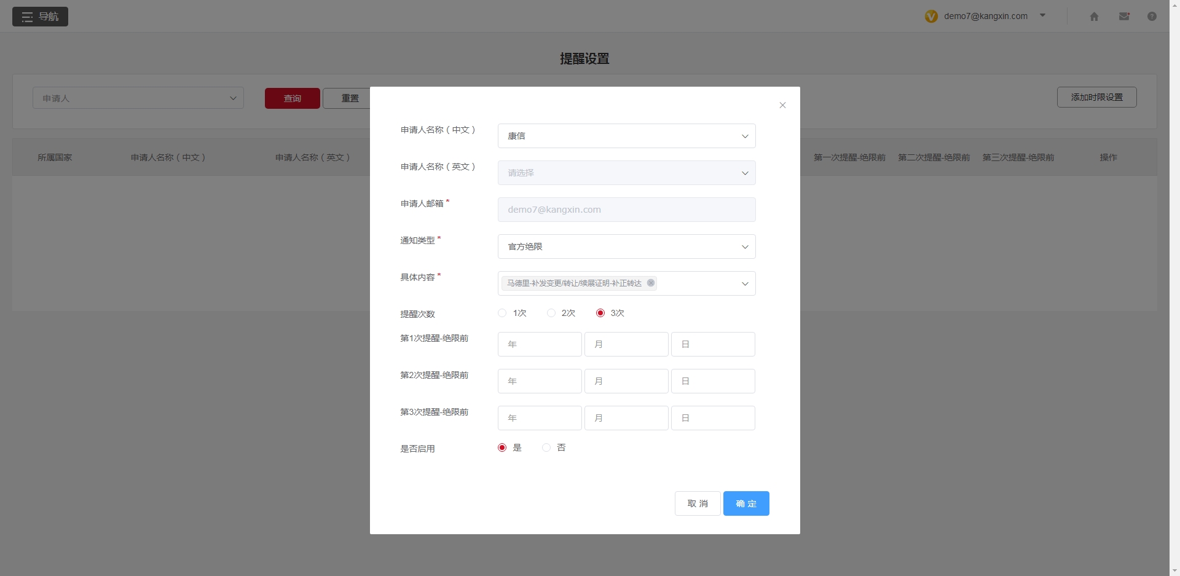Image resolution: width=1180 pixels, height=576 pixels.
Task: Expand the 具体内容 dropdown list
Action: pos(745,283)
